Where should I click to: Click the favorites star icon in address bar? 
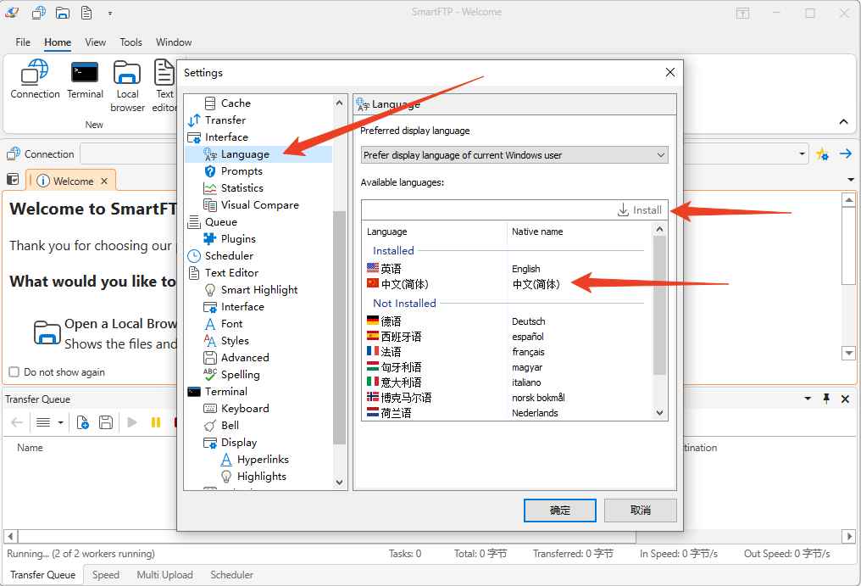822,154
